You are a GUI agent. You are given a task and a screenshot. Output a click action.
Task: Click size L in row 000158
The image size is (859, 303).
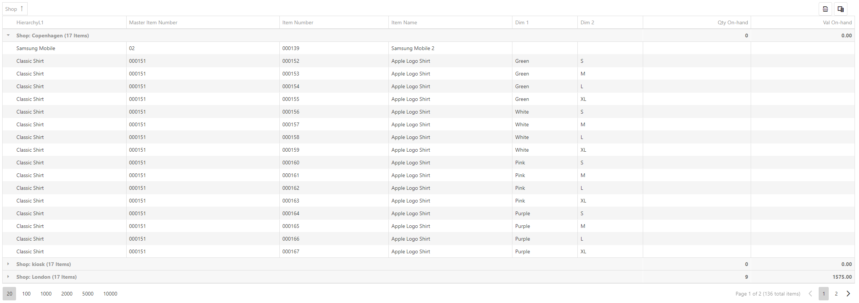582,137
